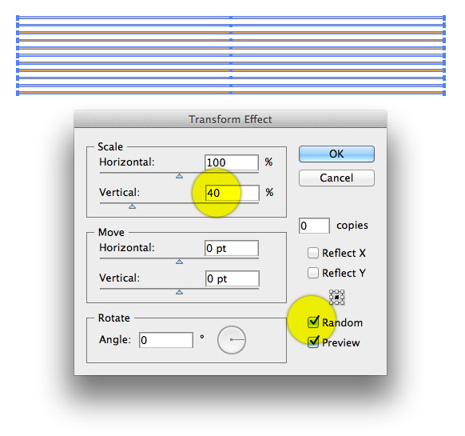This screenshot has width=465, height=436.
Task: Click the Move Horizontal slider handle
Action: (179, 262)
